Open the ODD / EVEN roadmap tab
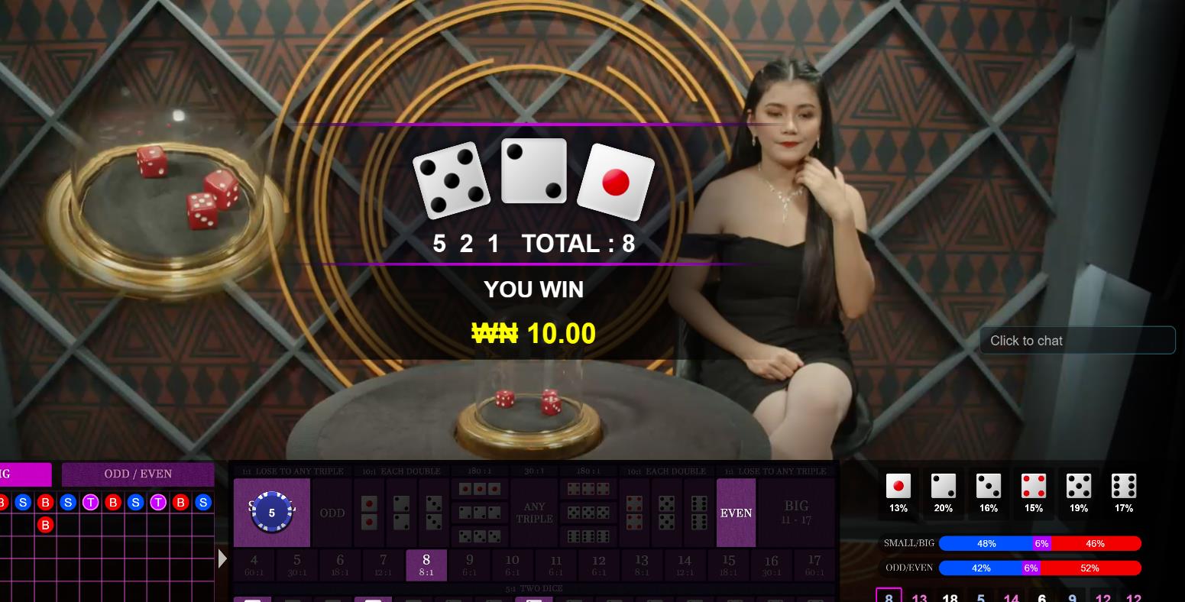 coord(138,474)
